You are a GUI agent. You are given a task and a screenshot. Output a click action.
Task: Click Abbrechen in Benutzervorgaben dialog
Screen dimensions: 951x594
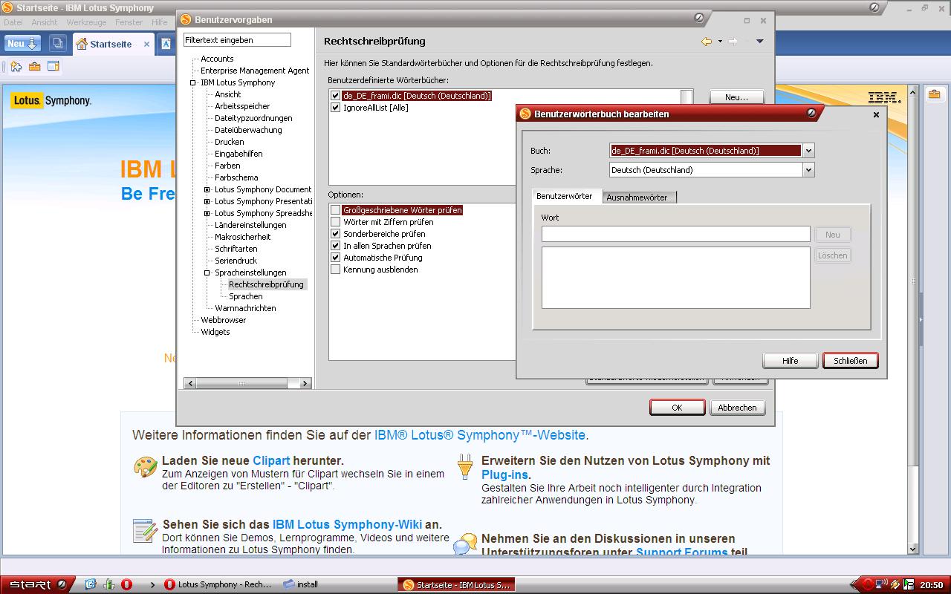coord(737,408)
